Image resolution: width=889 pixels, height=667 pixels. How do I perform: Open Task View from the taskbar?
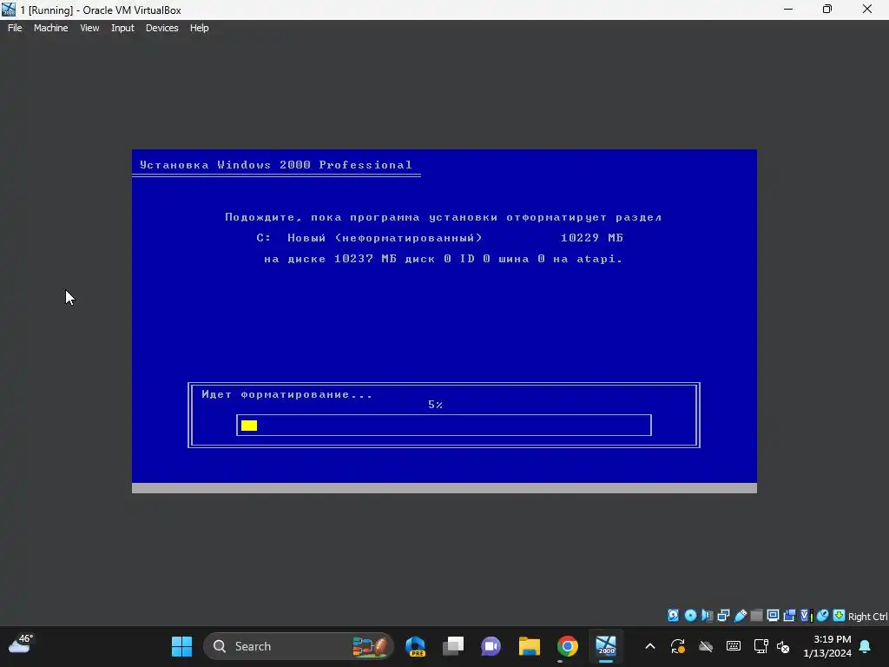click(x=453, y=646)
